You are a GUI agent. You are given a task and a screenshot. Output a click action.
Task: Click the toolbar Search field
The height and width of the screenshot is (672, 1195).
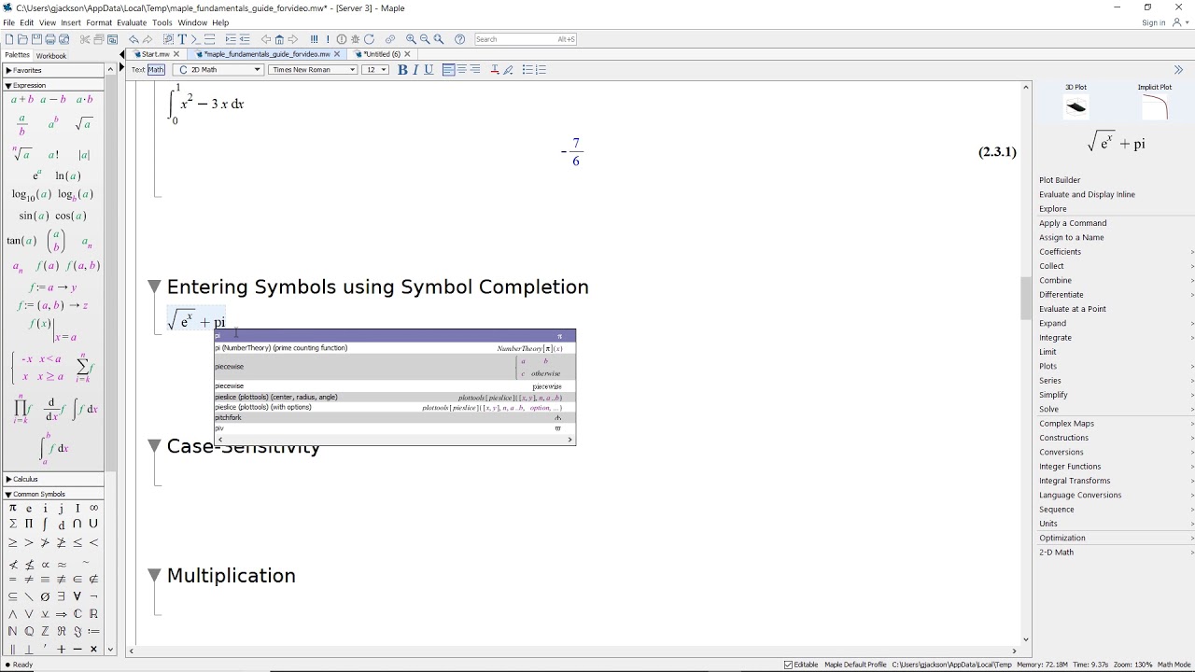(526, 39)
